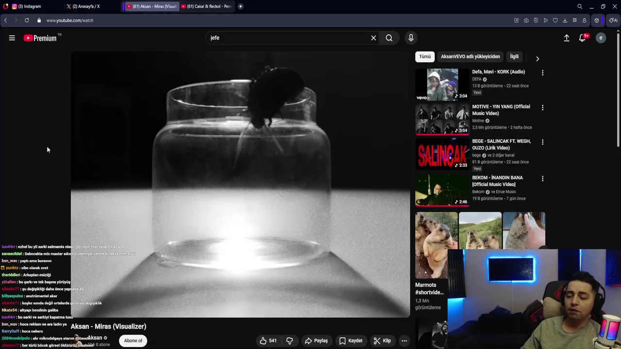
Task: Open options menu for Defa, Mavi - KORK
Action: (x=542, y=73)
